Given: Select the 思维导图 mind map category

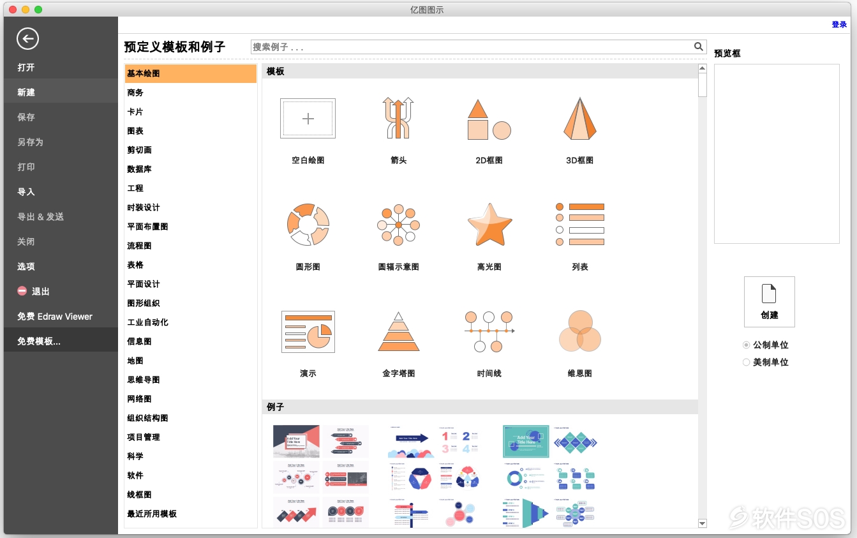Looking at the screenshot, I should point(191,380).
